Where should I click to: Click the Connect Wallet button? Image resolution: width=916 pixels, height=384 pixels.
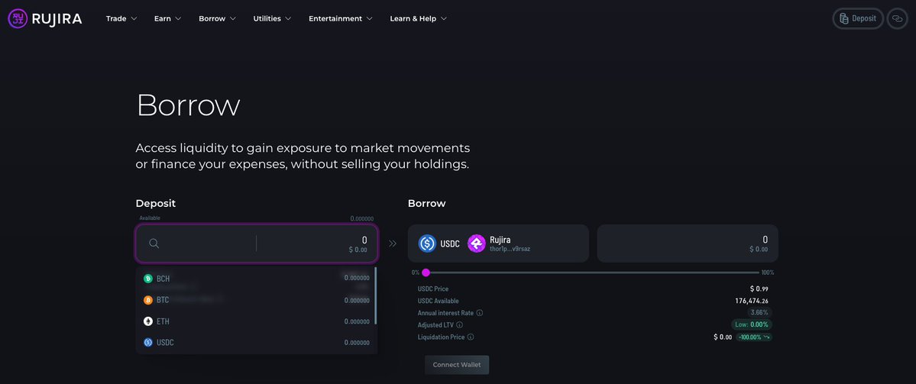coord(457,365)
